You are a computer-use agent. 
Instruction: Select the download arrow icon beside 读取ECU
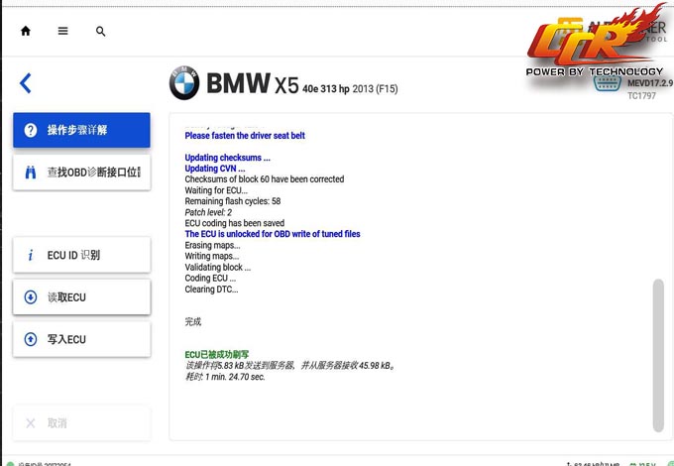tap(31, 297)
